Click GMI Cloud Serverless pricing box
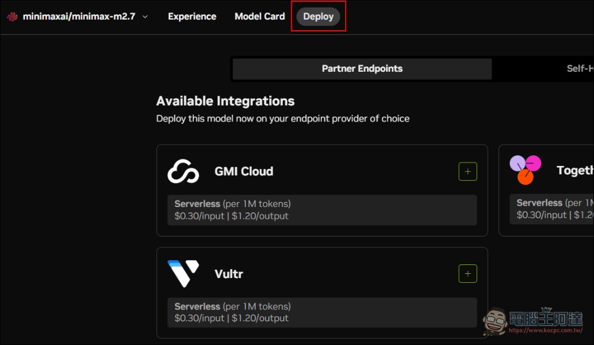 tap(322, 210)
